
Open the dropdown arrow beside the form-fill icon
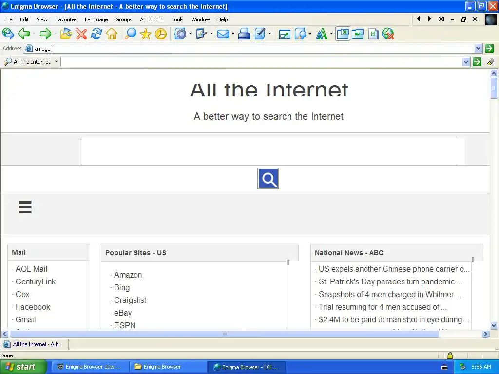[x=211, y=34]
